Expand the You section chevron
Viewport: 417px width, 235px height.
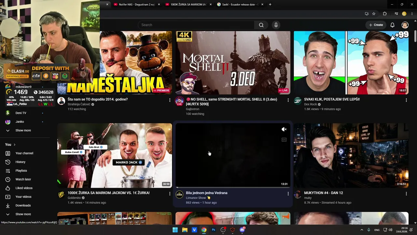pos(14,145)
